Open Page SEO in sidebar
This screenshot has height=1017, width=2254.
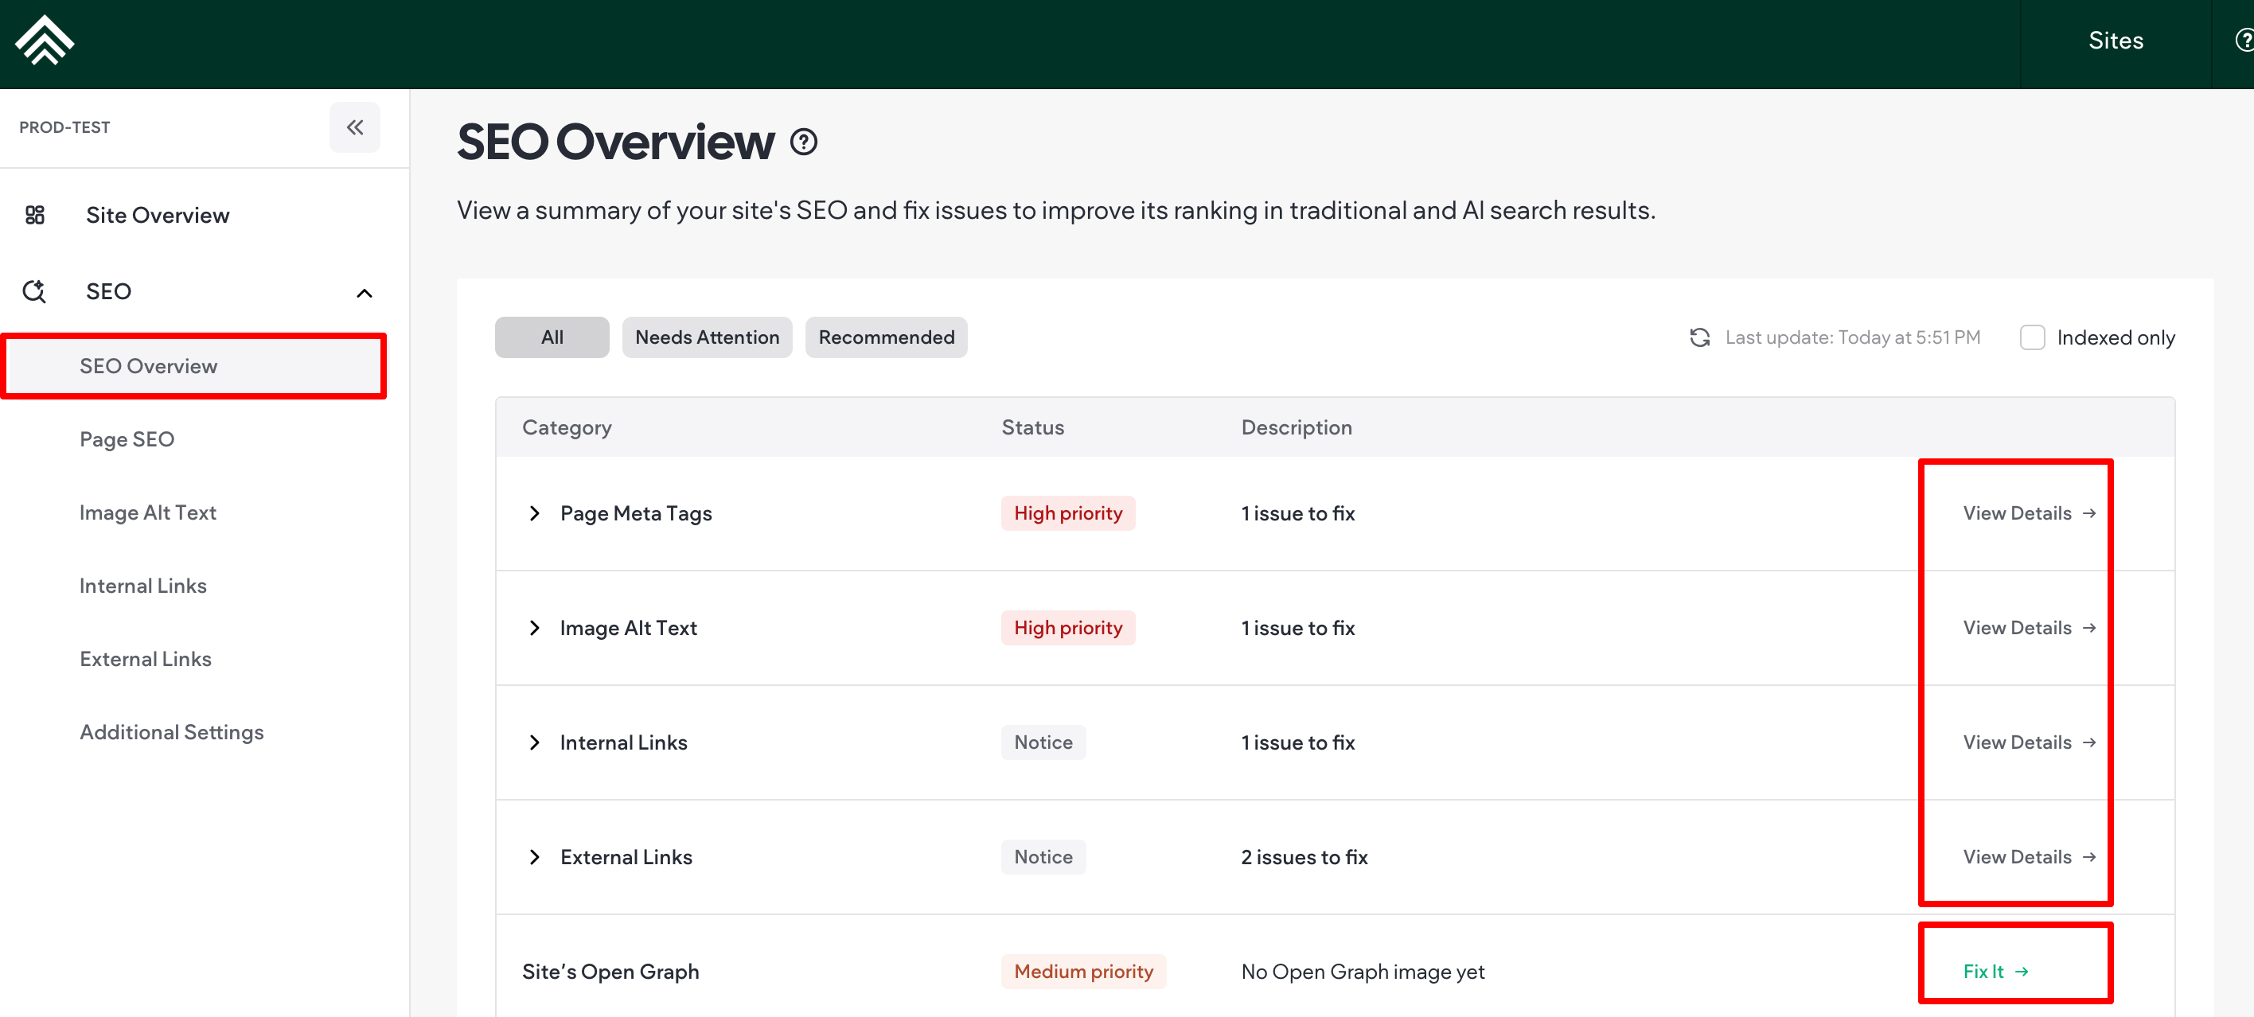(127, 439)
